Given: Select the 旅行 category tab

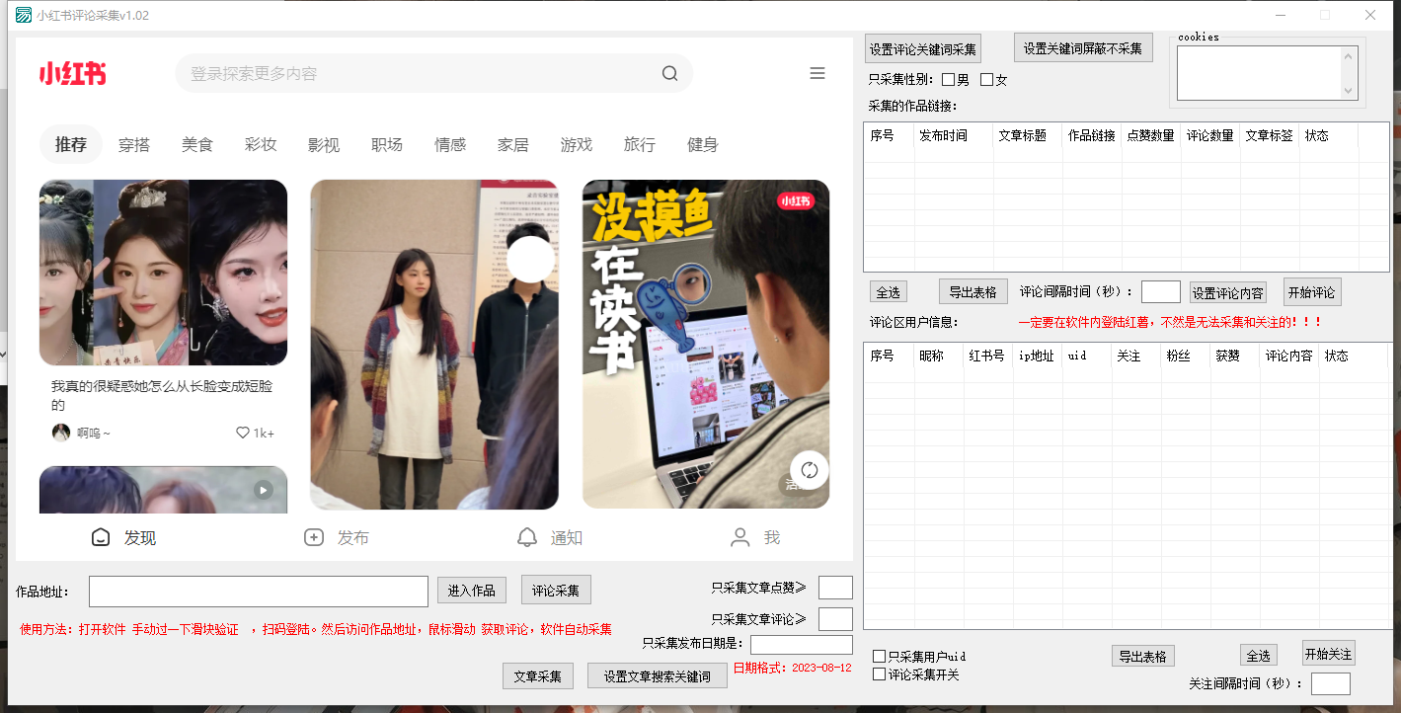Looking at the screenshot, I should tap(640, 145).
